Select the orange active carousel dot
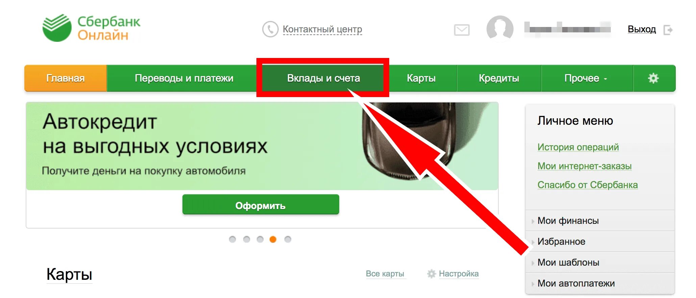 click(x=273, y=239)
